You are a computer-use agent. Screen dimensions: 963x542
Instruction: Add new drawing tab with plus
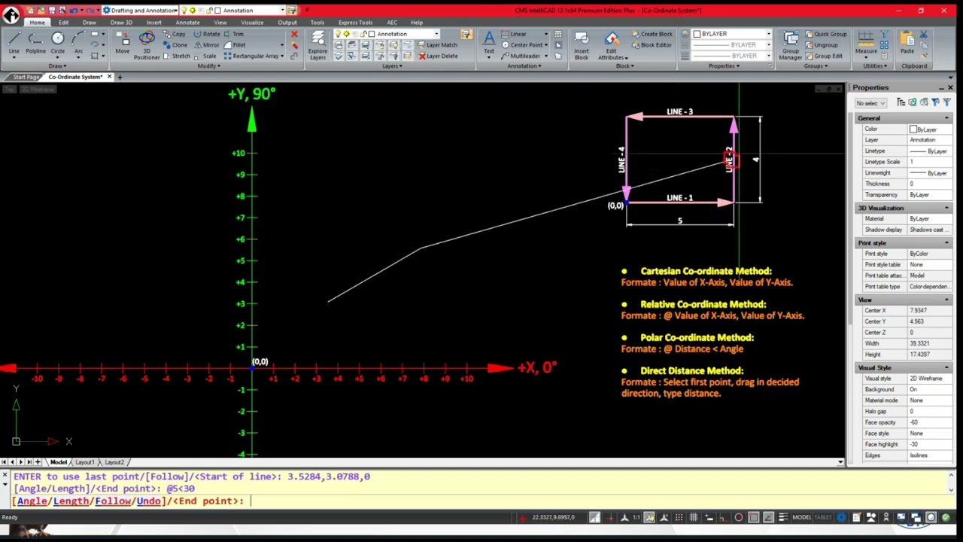click(x=120, y=77)
